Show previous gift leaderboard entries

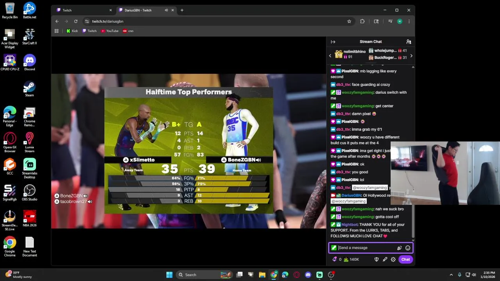point(330,56)
